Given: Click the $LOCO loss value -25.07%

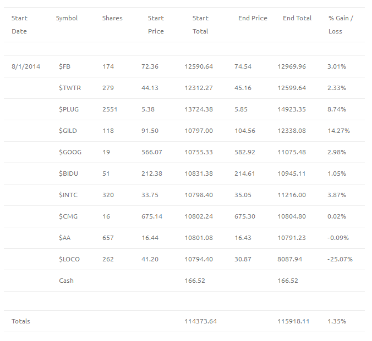Looking at the screenshot, I should coord(340,259).
